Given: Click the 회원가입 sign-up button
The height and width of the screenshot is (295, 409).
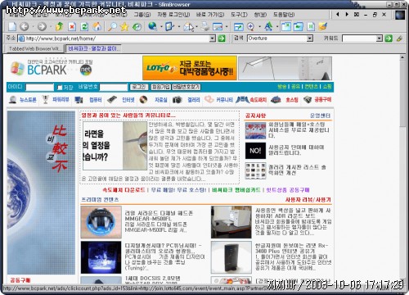Looking at the screenshot, I should pos(161,87).
